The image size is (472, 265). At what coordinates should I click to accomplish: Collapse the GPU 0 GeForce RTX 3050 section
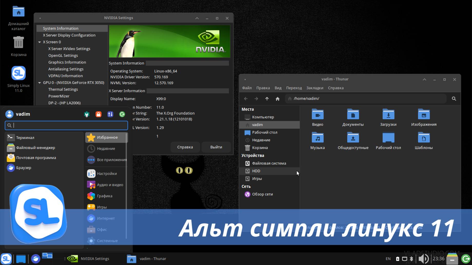[40, 82]
